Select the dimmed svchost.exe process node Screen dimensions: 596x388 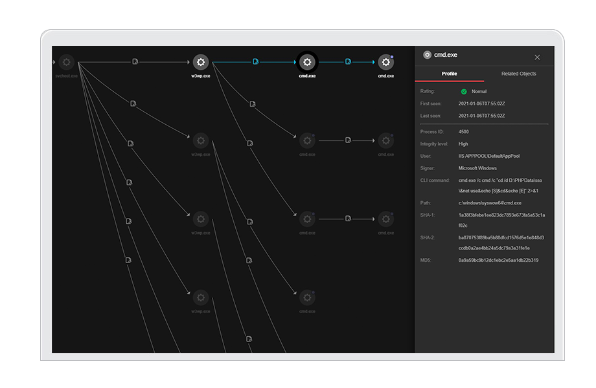(x=66, y=63)
